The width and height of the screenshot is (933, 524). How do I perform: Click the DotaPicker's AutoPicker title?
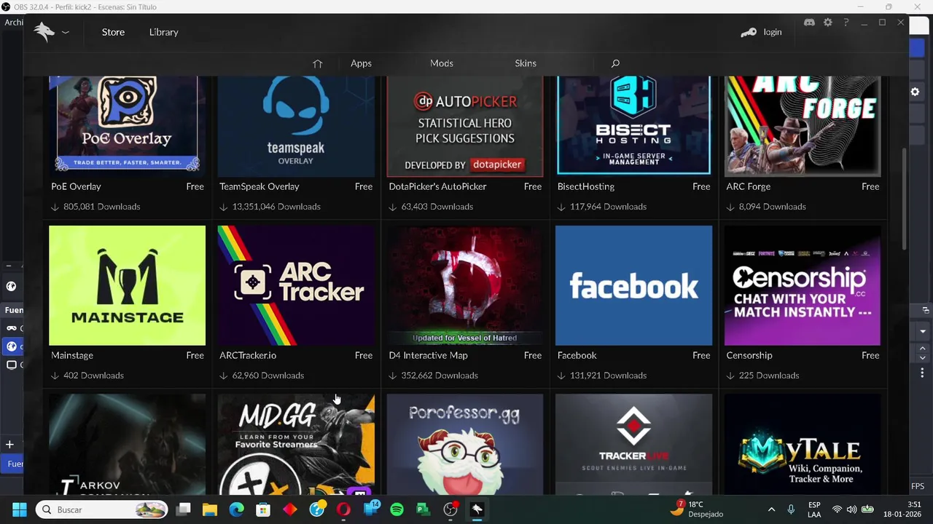(x=437, y=186)
